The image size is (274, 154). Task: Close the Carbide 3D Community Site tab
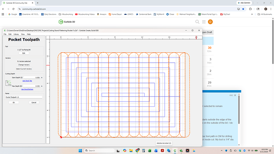[33, 3]
